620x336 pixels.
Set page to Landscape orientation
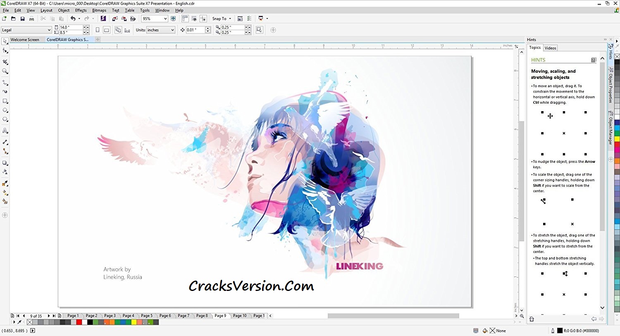107,30
